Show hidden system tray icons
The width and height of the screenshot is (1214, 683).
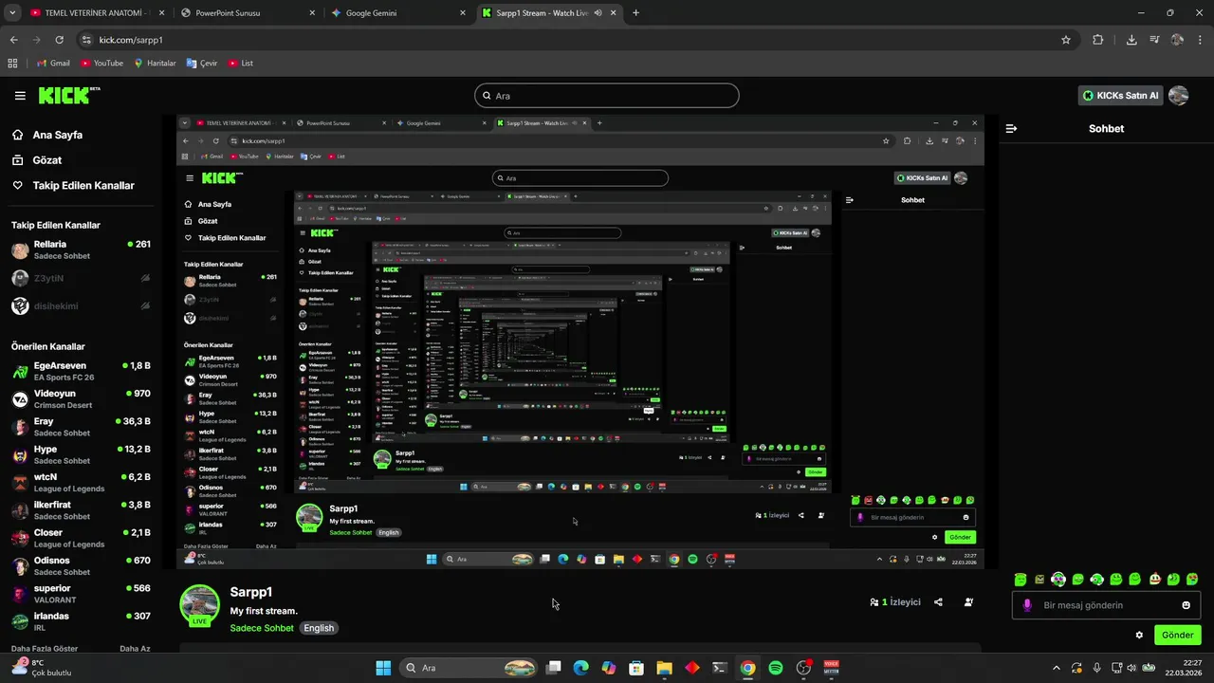pos(1057,668)
